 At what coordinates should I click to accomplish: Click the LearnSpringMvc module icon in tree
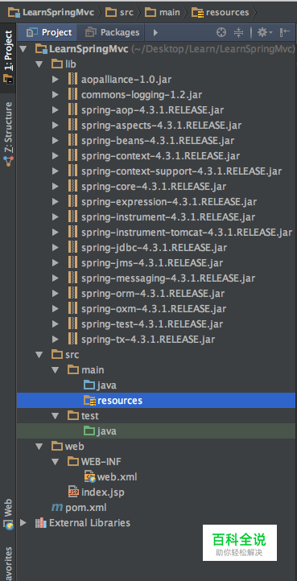click(42, 49)
